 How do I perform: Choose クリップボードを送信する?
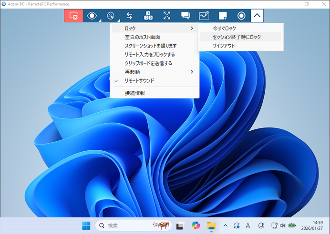pos(155,63)
